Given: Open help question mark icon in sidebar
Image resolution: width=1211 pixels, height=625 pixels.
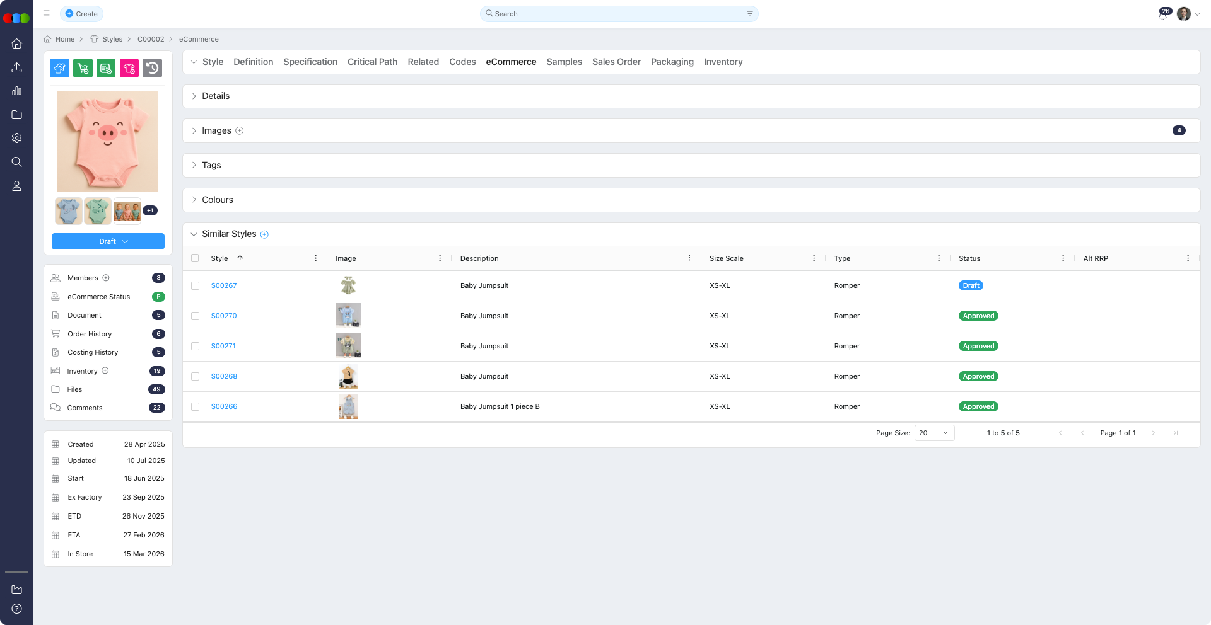Looking at the screenshot, I should (17, 609).
